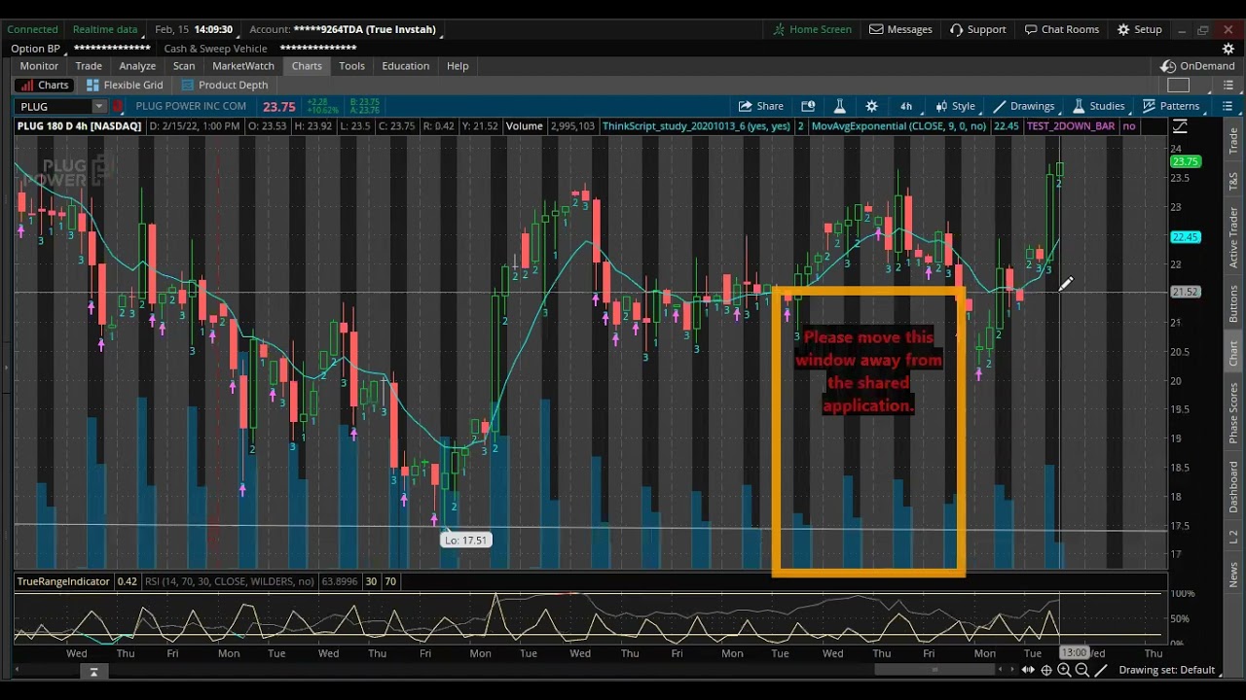Click the expand time axis arrows icon

(x=1028, y=670)
